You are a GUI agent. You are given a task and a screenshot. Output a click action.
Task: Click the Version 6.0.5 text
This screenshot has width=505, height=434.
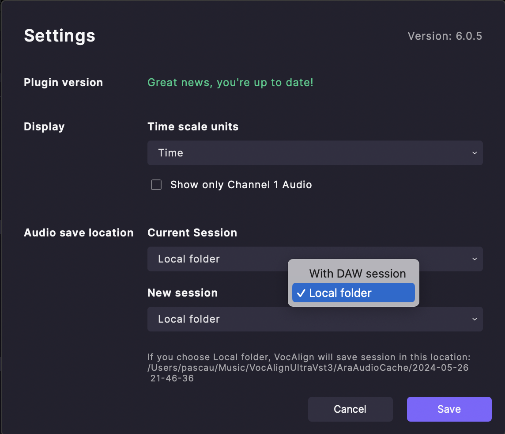(445, 36)
